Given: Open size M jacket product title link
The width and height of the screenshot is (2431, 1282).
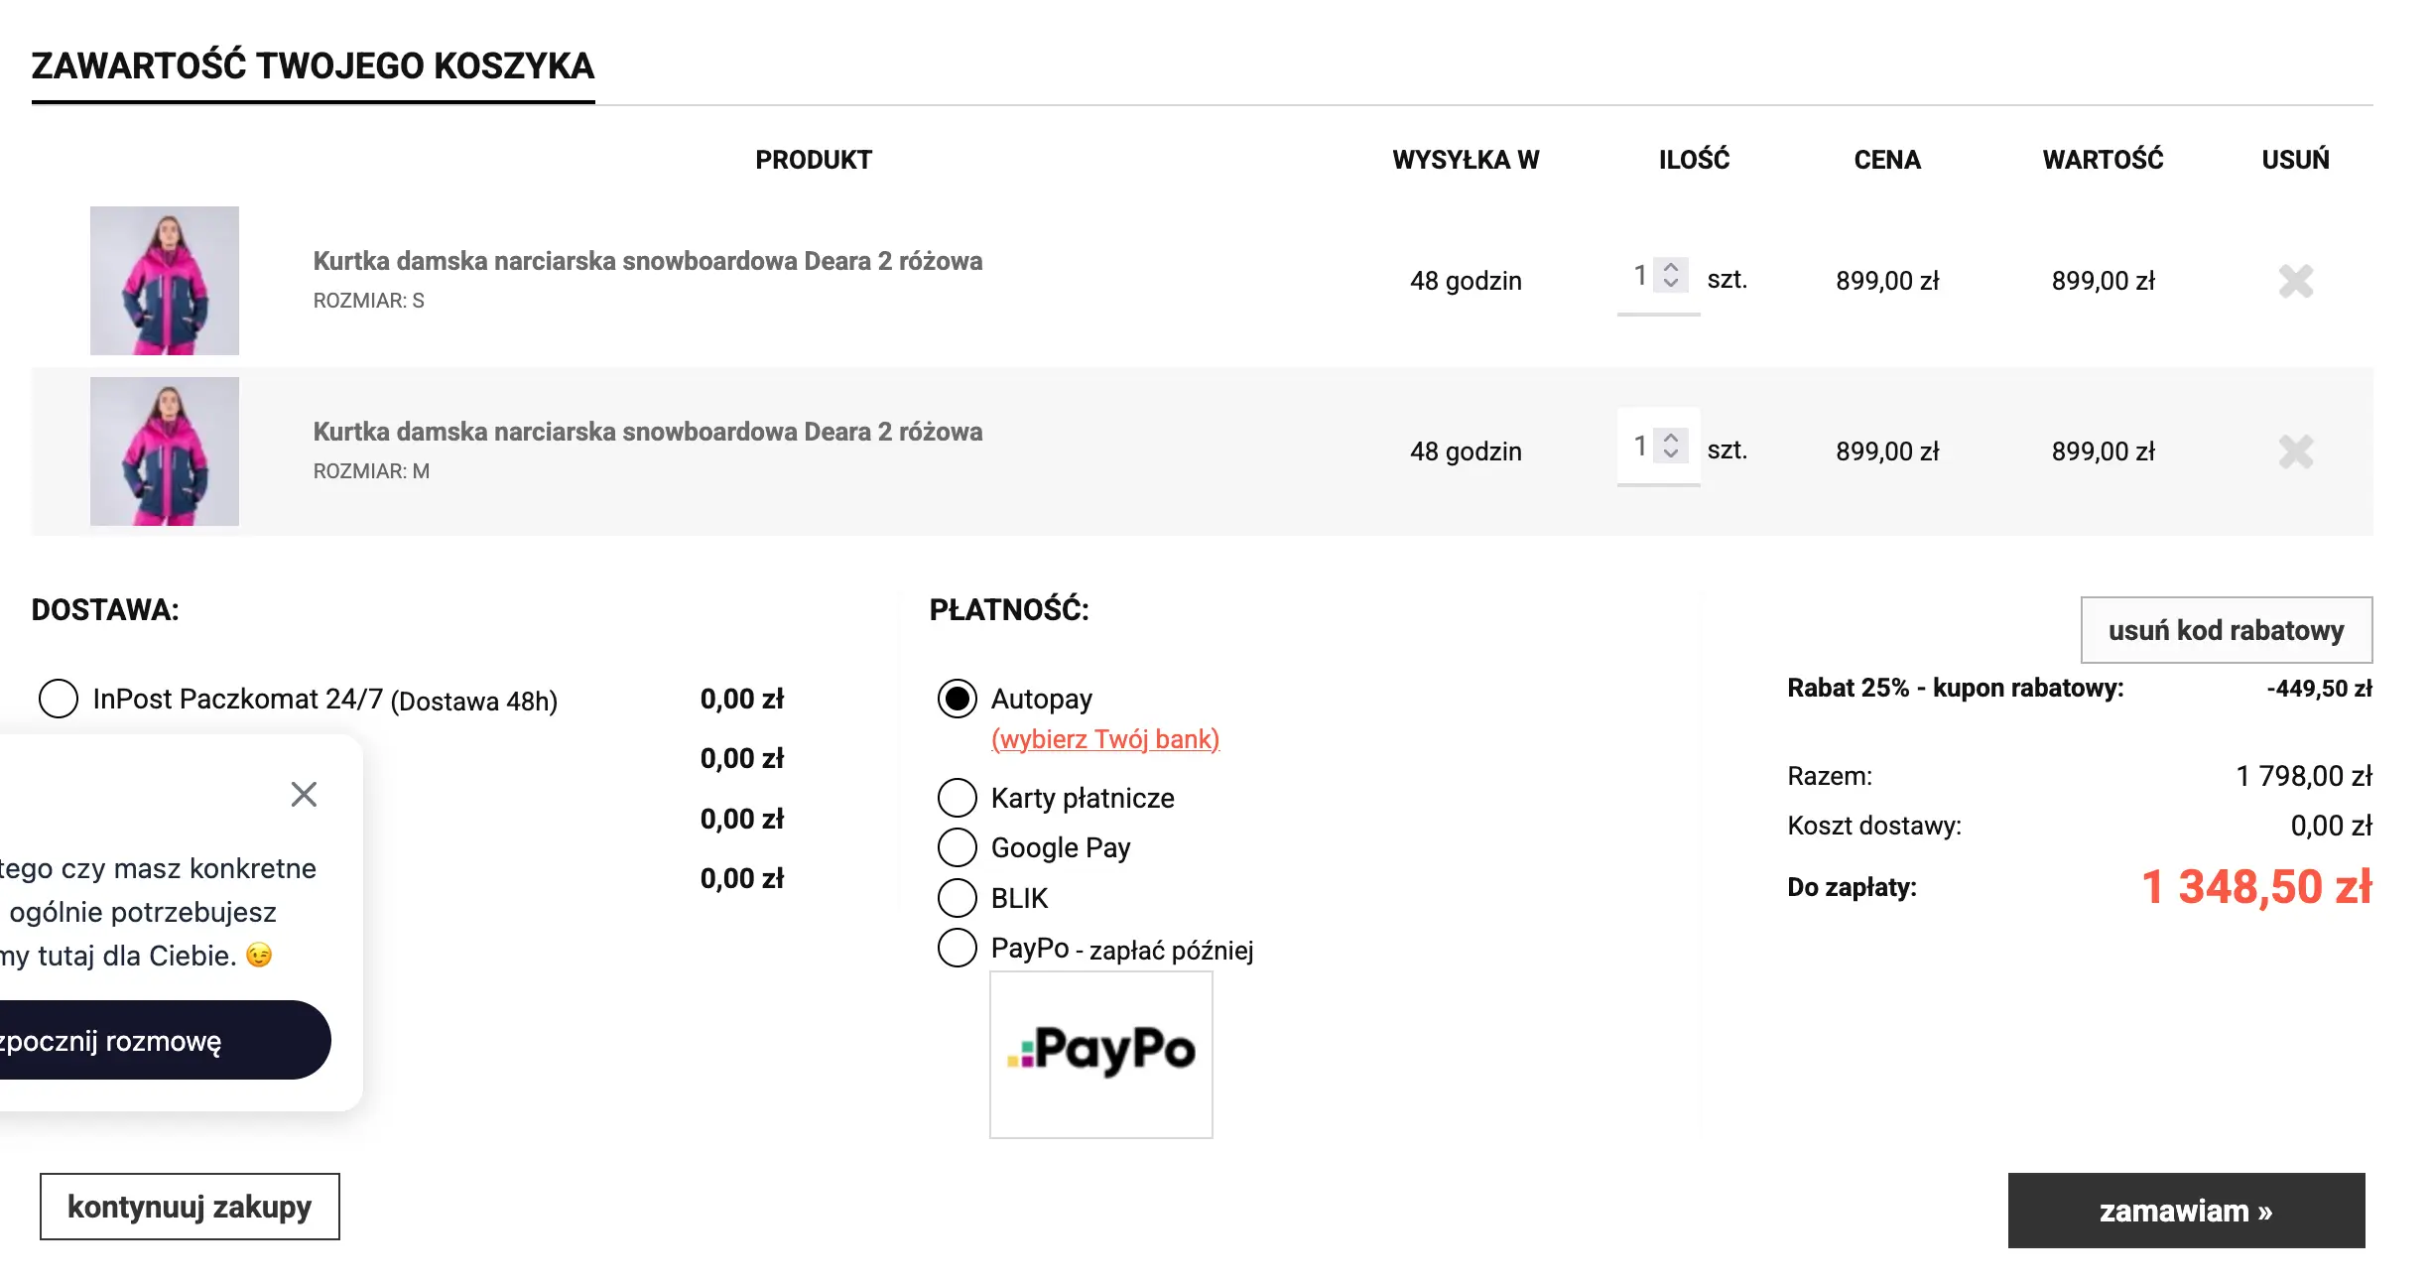Looking at the screenshot, I should [647, 432].
